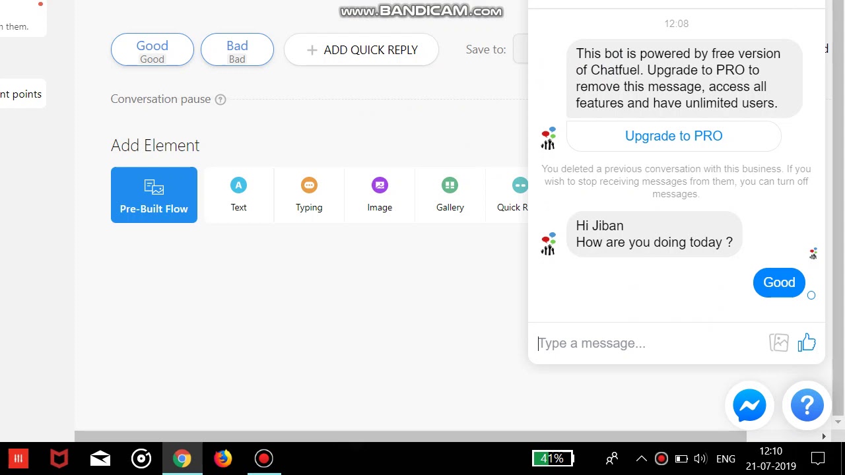Open the Mail app in taskbar
Image resolution: width=845 pixels, height=475 pixels.
point(100,459)
